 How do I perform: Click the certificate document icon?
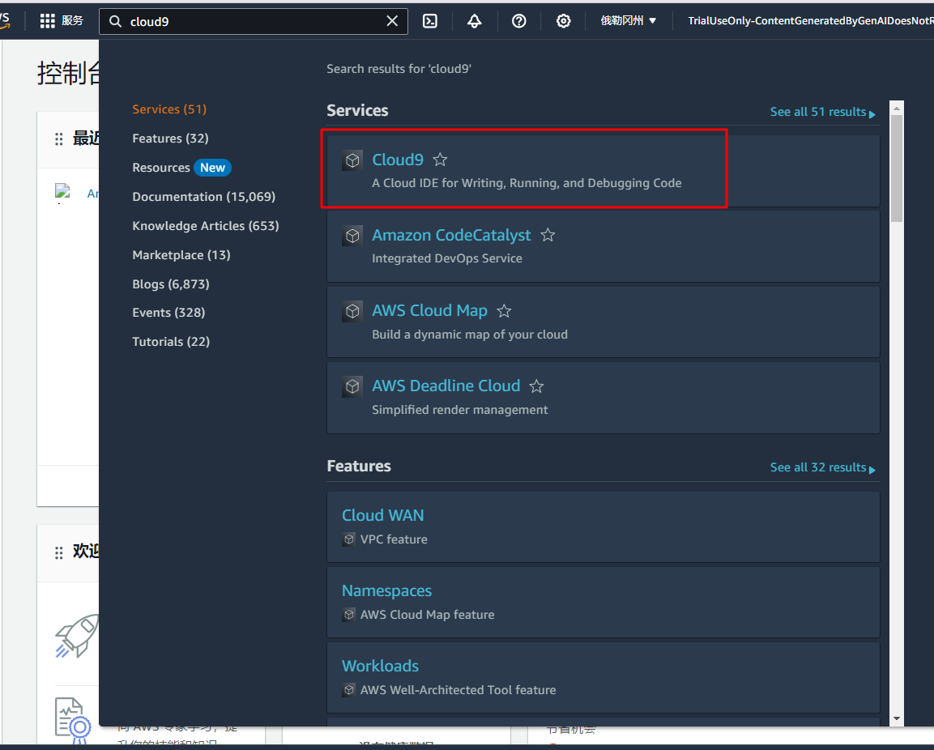73,720
